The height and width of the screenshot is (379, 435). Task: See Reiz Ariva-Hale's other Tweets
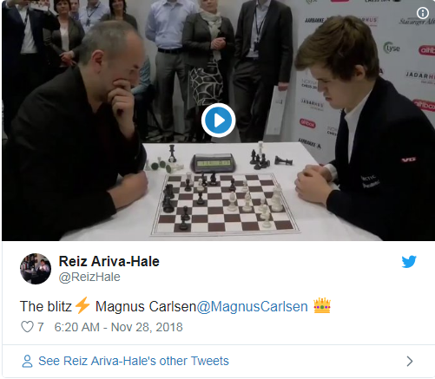(134, 361)
